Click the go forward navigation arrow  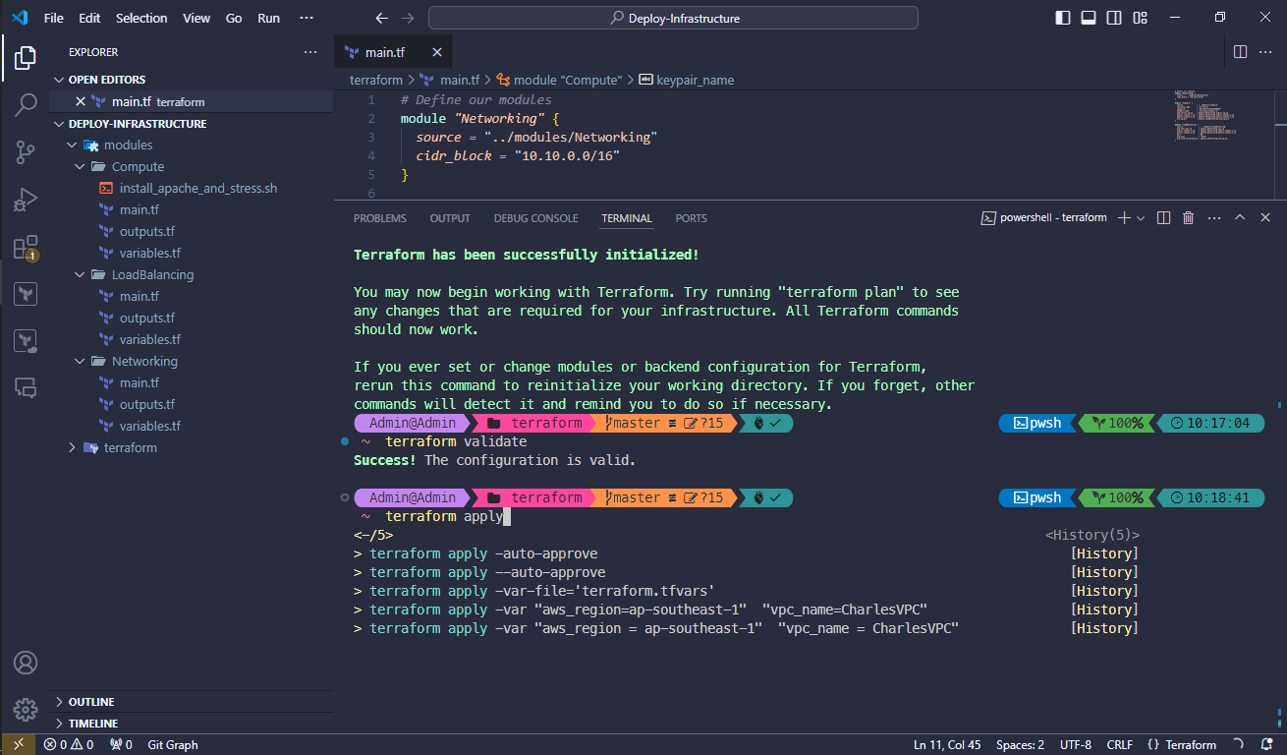(409, 18)
